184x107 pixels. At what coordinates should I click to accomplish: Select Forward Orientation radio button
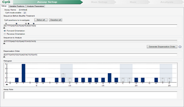[x=5, y=31]
